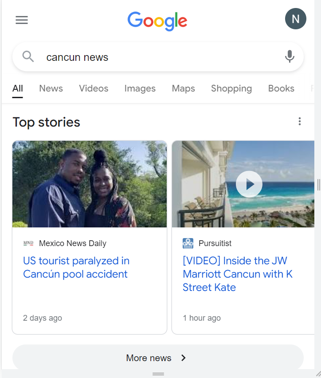Image resolution: width=321 pixels, height=378 pixels.
Task: Open Inside the JW Marriott Cancun link
Action: point(238,274)
